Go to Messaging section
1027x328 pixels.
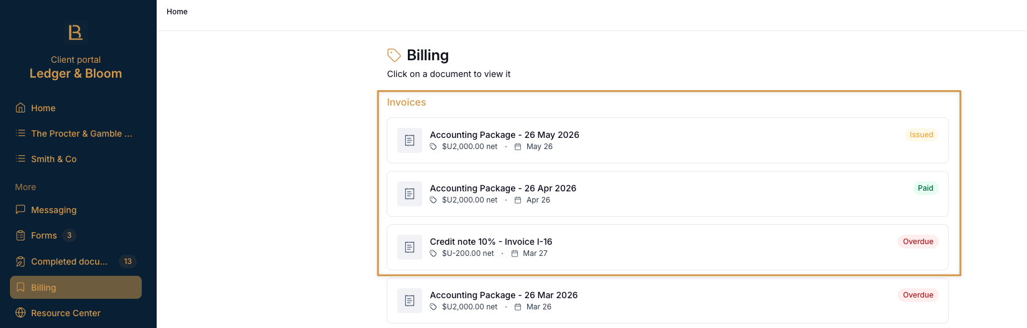76,209
